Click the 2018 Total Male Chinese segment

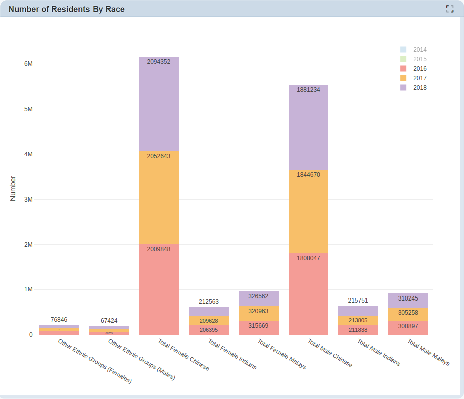tap(308, 128)
